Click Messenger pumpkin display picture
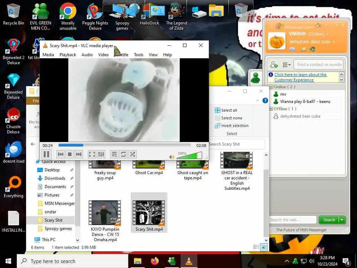Screen dimensions: 357x268 pos(276,41)
